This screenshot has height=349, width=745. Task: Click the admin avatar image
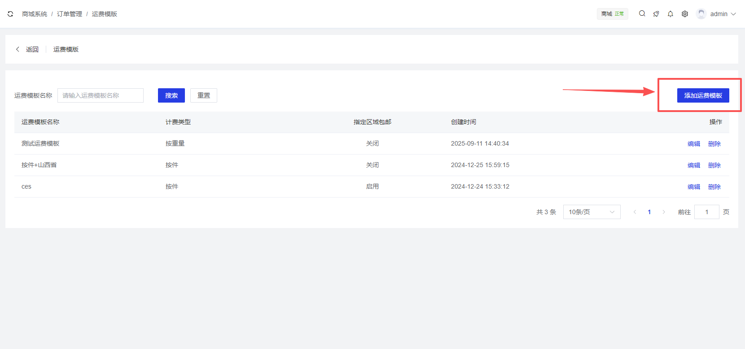click(x=701, y=14)
